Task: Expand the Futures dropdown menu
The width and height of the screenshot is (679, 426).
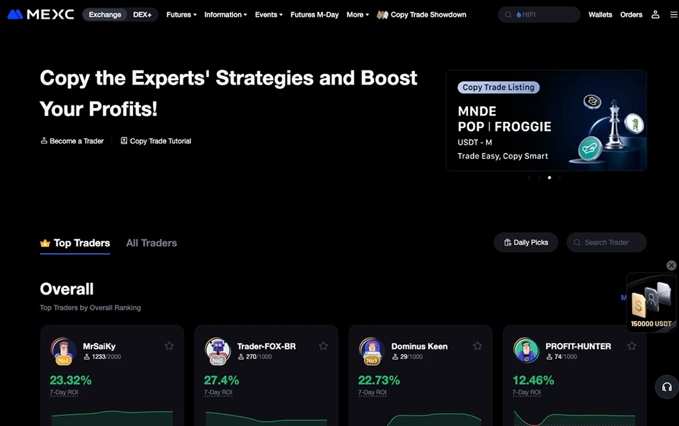Action: click(x=181, y=15)
